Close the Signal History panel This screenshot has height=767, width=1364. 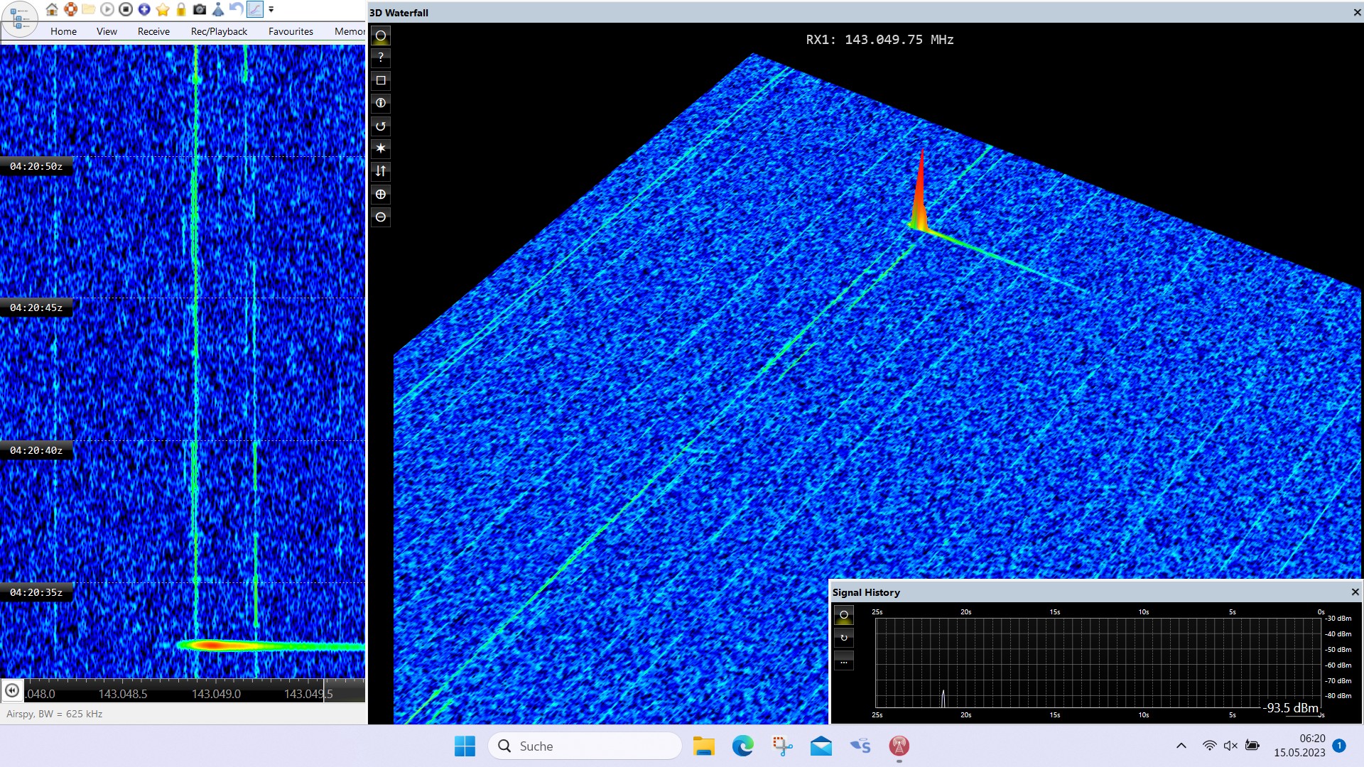[1355, 592]
